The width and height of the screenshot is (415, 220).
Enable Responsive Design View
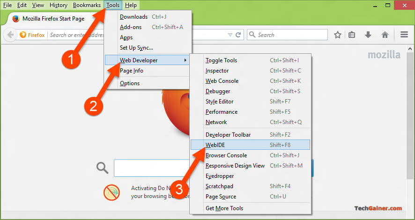click(251, 166)
